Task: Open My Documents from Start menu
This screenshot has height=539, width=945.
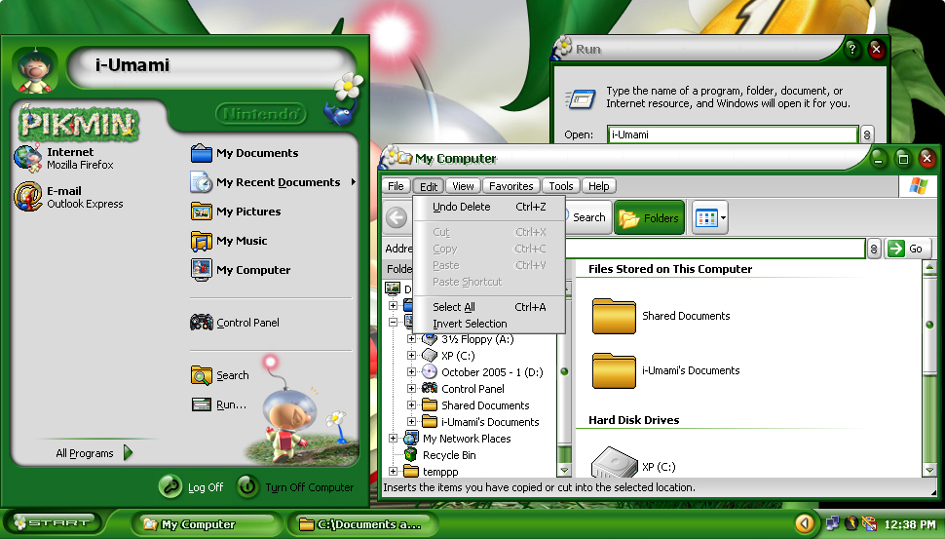Action: 245,153
